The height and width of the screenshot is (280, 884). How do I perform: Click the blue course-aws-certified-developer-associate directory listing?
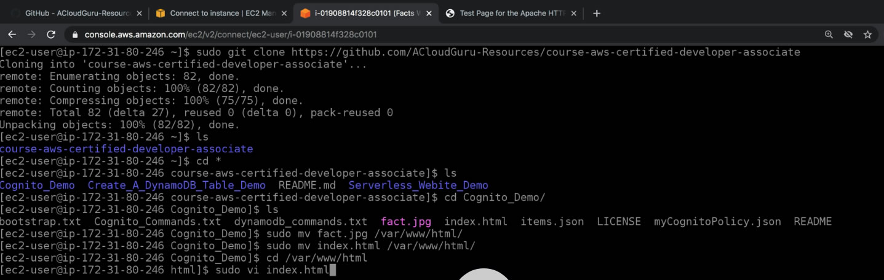tap(126, 149)
